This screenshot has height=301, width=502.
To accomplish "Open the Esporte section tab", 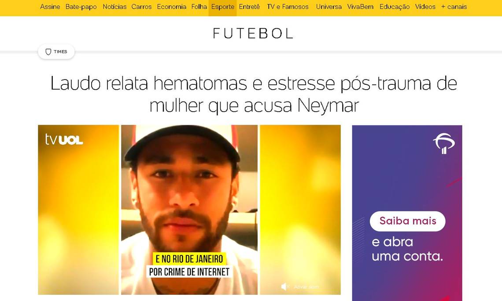I will point(222,7).
